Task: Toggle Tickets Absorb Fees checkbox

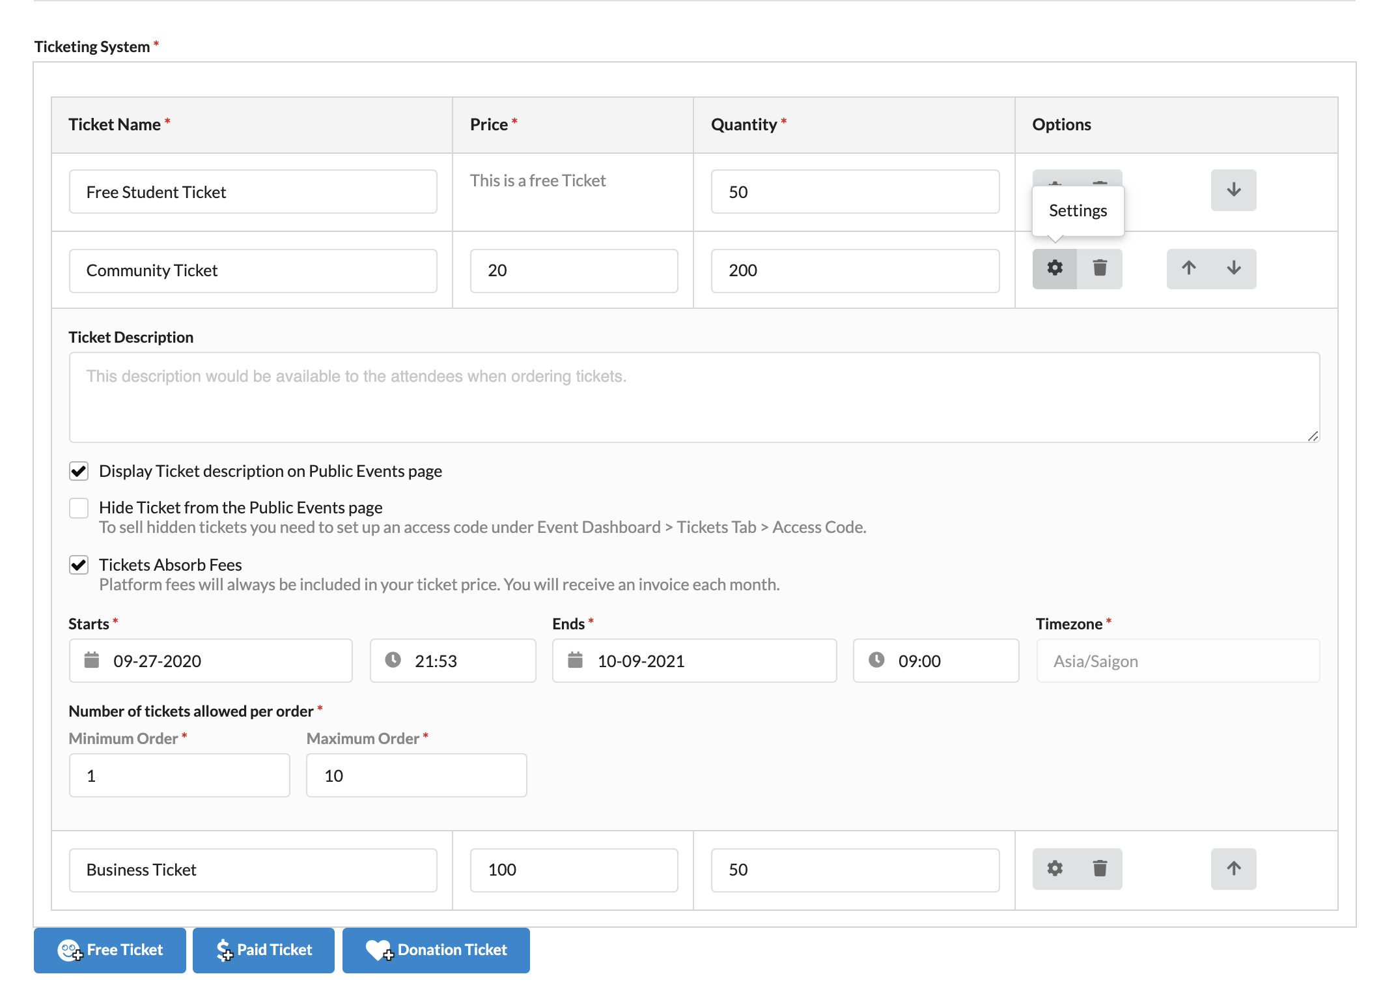Action: [79, 564]
